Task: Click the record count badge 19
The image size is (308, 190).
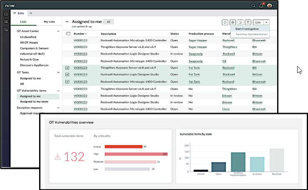Action: (x=108, y=22)
